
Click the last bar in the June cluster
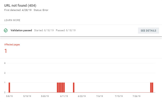tap(64, 88)
